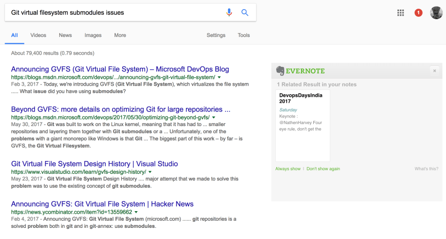Screen dimensions: 446x239
Task: Open 'Beyond GVFS: more details' result
Action: (x=121, y=109)
